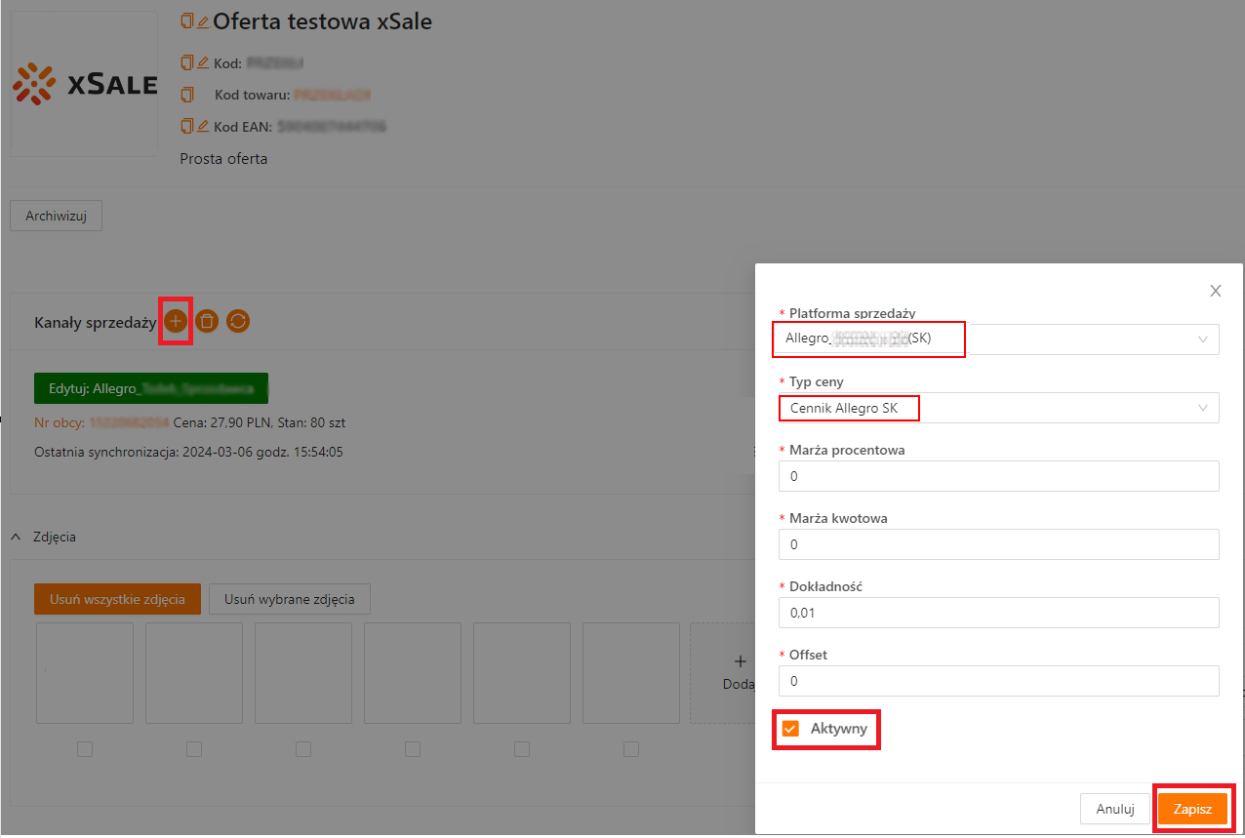Viewport: 1245px width, 838px height.
Task: Click the pencil icon next to Kod
Action: pos(203,63)
